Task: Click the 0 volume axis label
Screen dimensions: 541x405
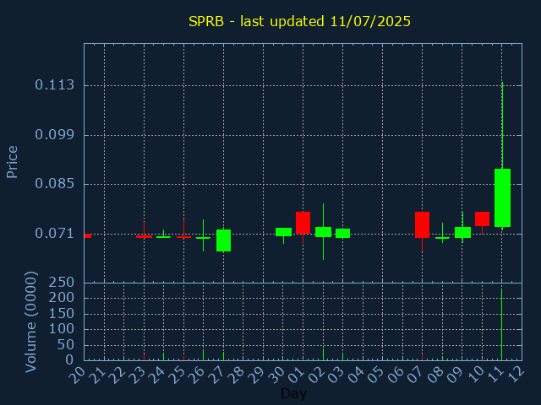Action: point(69,360)
